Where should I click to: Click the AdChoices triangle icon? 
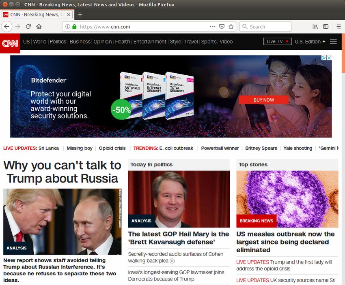tap(324, 58)
